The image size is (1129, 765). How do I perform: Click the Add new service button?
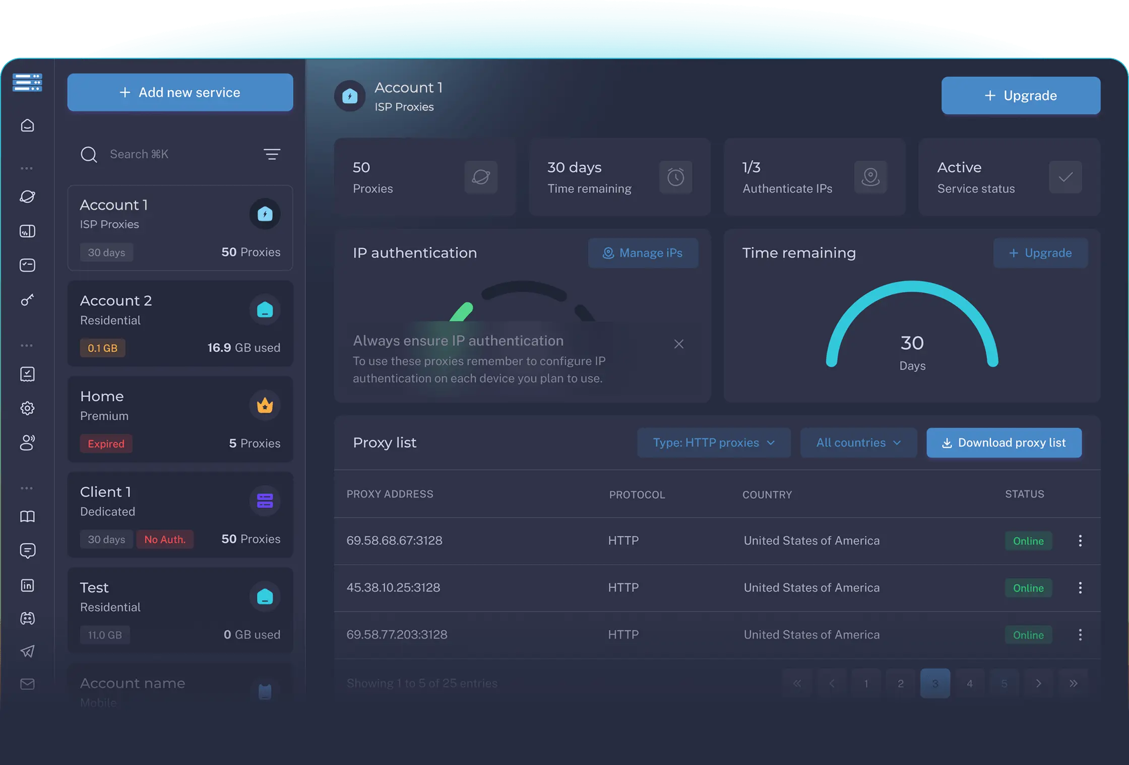click(180, 92)
